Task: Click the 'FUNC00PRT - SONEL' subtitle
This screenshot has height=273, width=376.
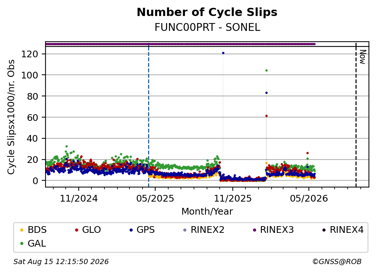Action: (207, 27)
